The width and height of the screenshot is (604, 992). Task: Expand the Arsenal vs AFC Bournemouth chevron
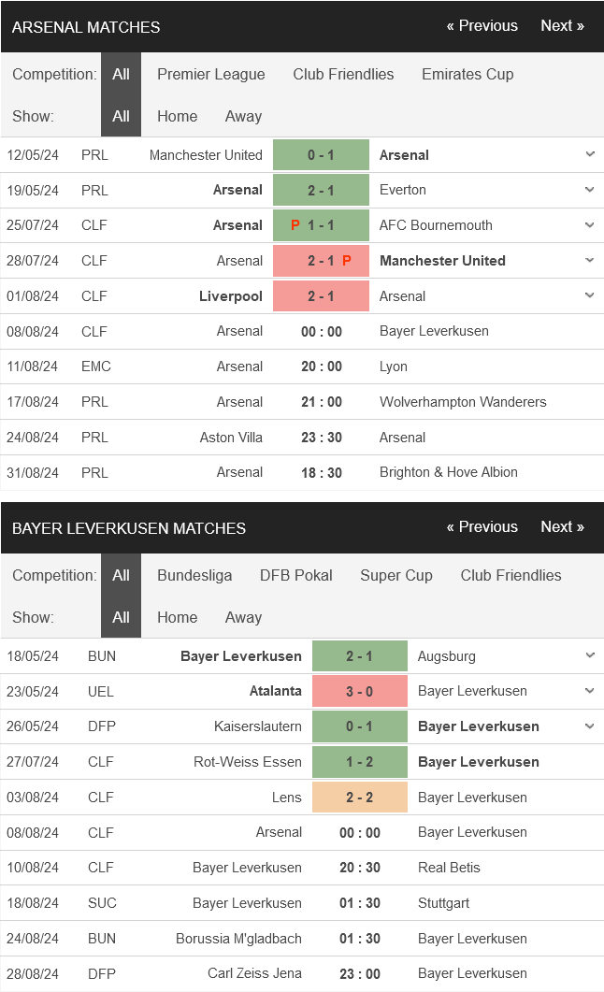(589, 225)
